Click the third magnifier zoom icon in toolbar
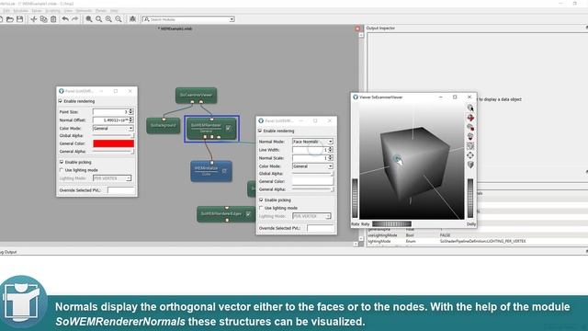588x331 pixels. [x=108, y=19]
